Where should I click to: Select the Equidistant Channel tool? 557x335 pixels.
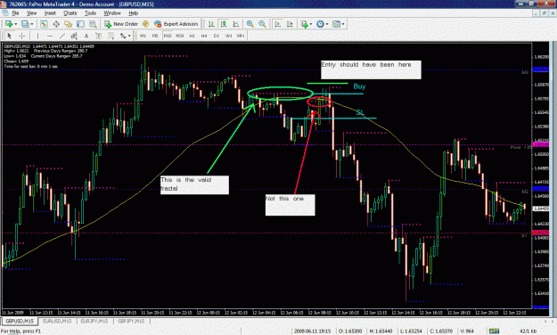(74, 36)
